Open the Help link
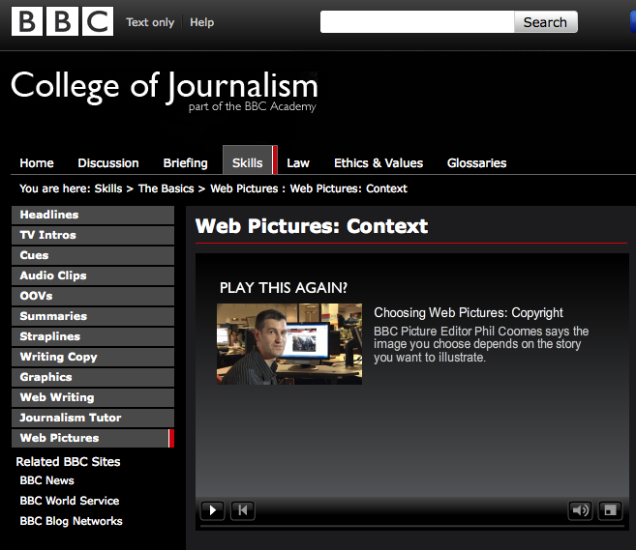The height and width of the screenshot is (550, 636). [202, 22]
